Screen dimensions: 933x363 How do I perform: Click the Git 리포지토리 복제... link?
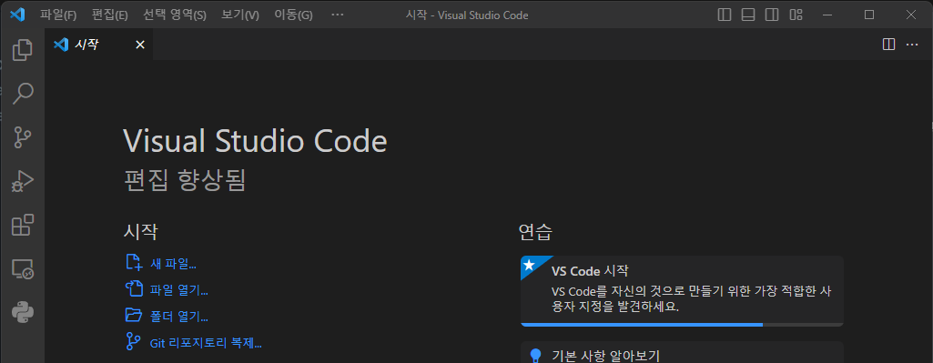(x=206, y=343)
